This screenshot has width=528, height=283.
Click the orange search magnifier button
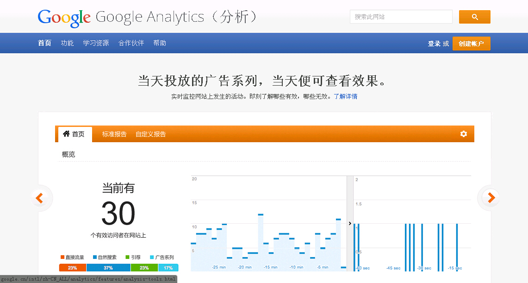pyautogui.click(x=474, y=17)
